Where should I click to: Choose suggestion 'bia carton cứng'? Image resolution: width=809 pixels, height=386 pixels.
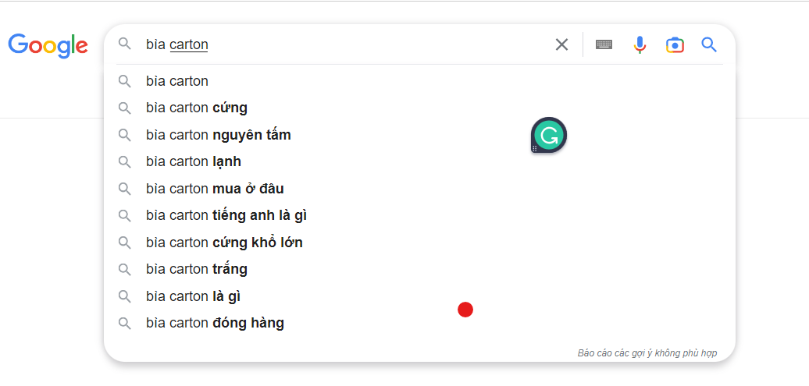coord(197,108)
